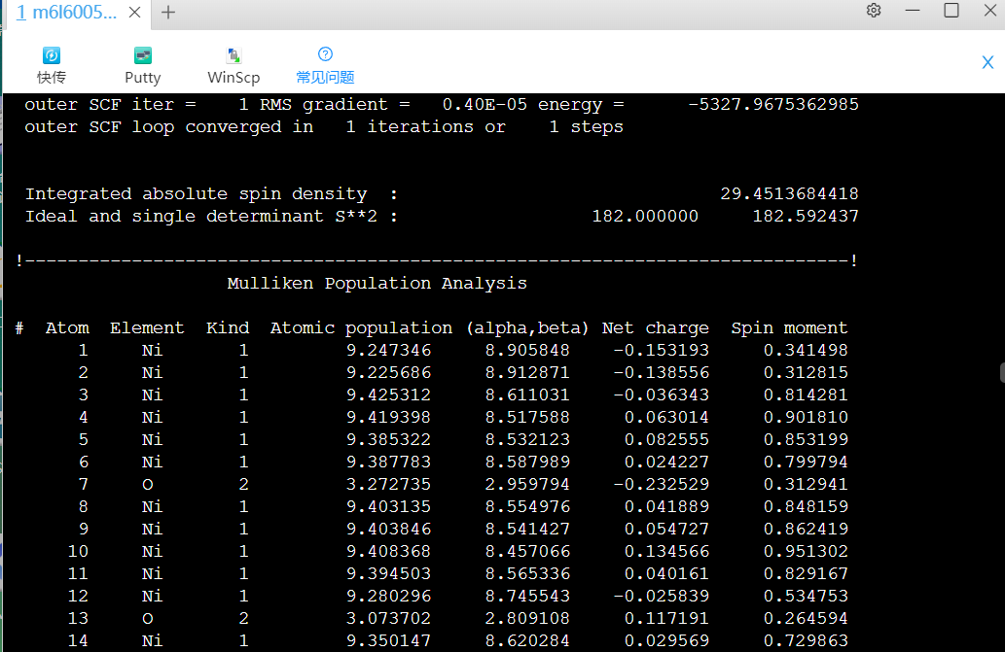Click atom 8 alpha population 9.403135

tap(388, 507)
